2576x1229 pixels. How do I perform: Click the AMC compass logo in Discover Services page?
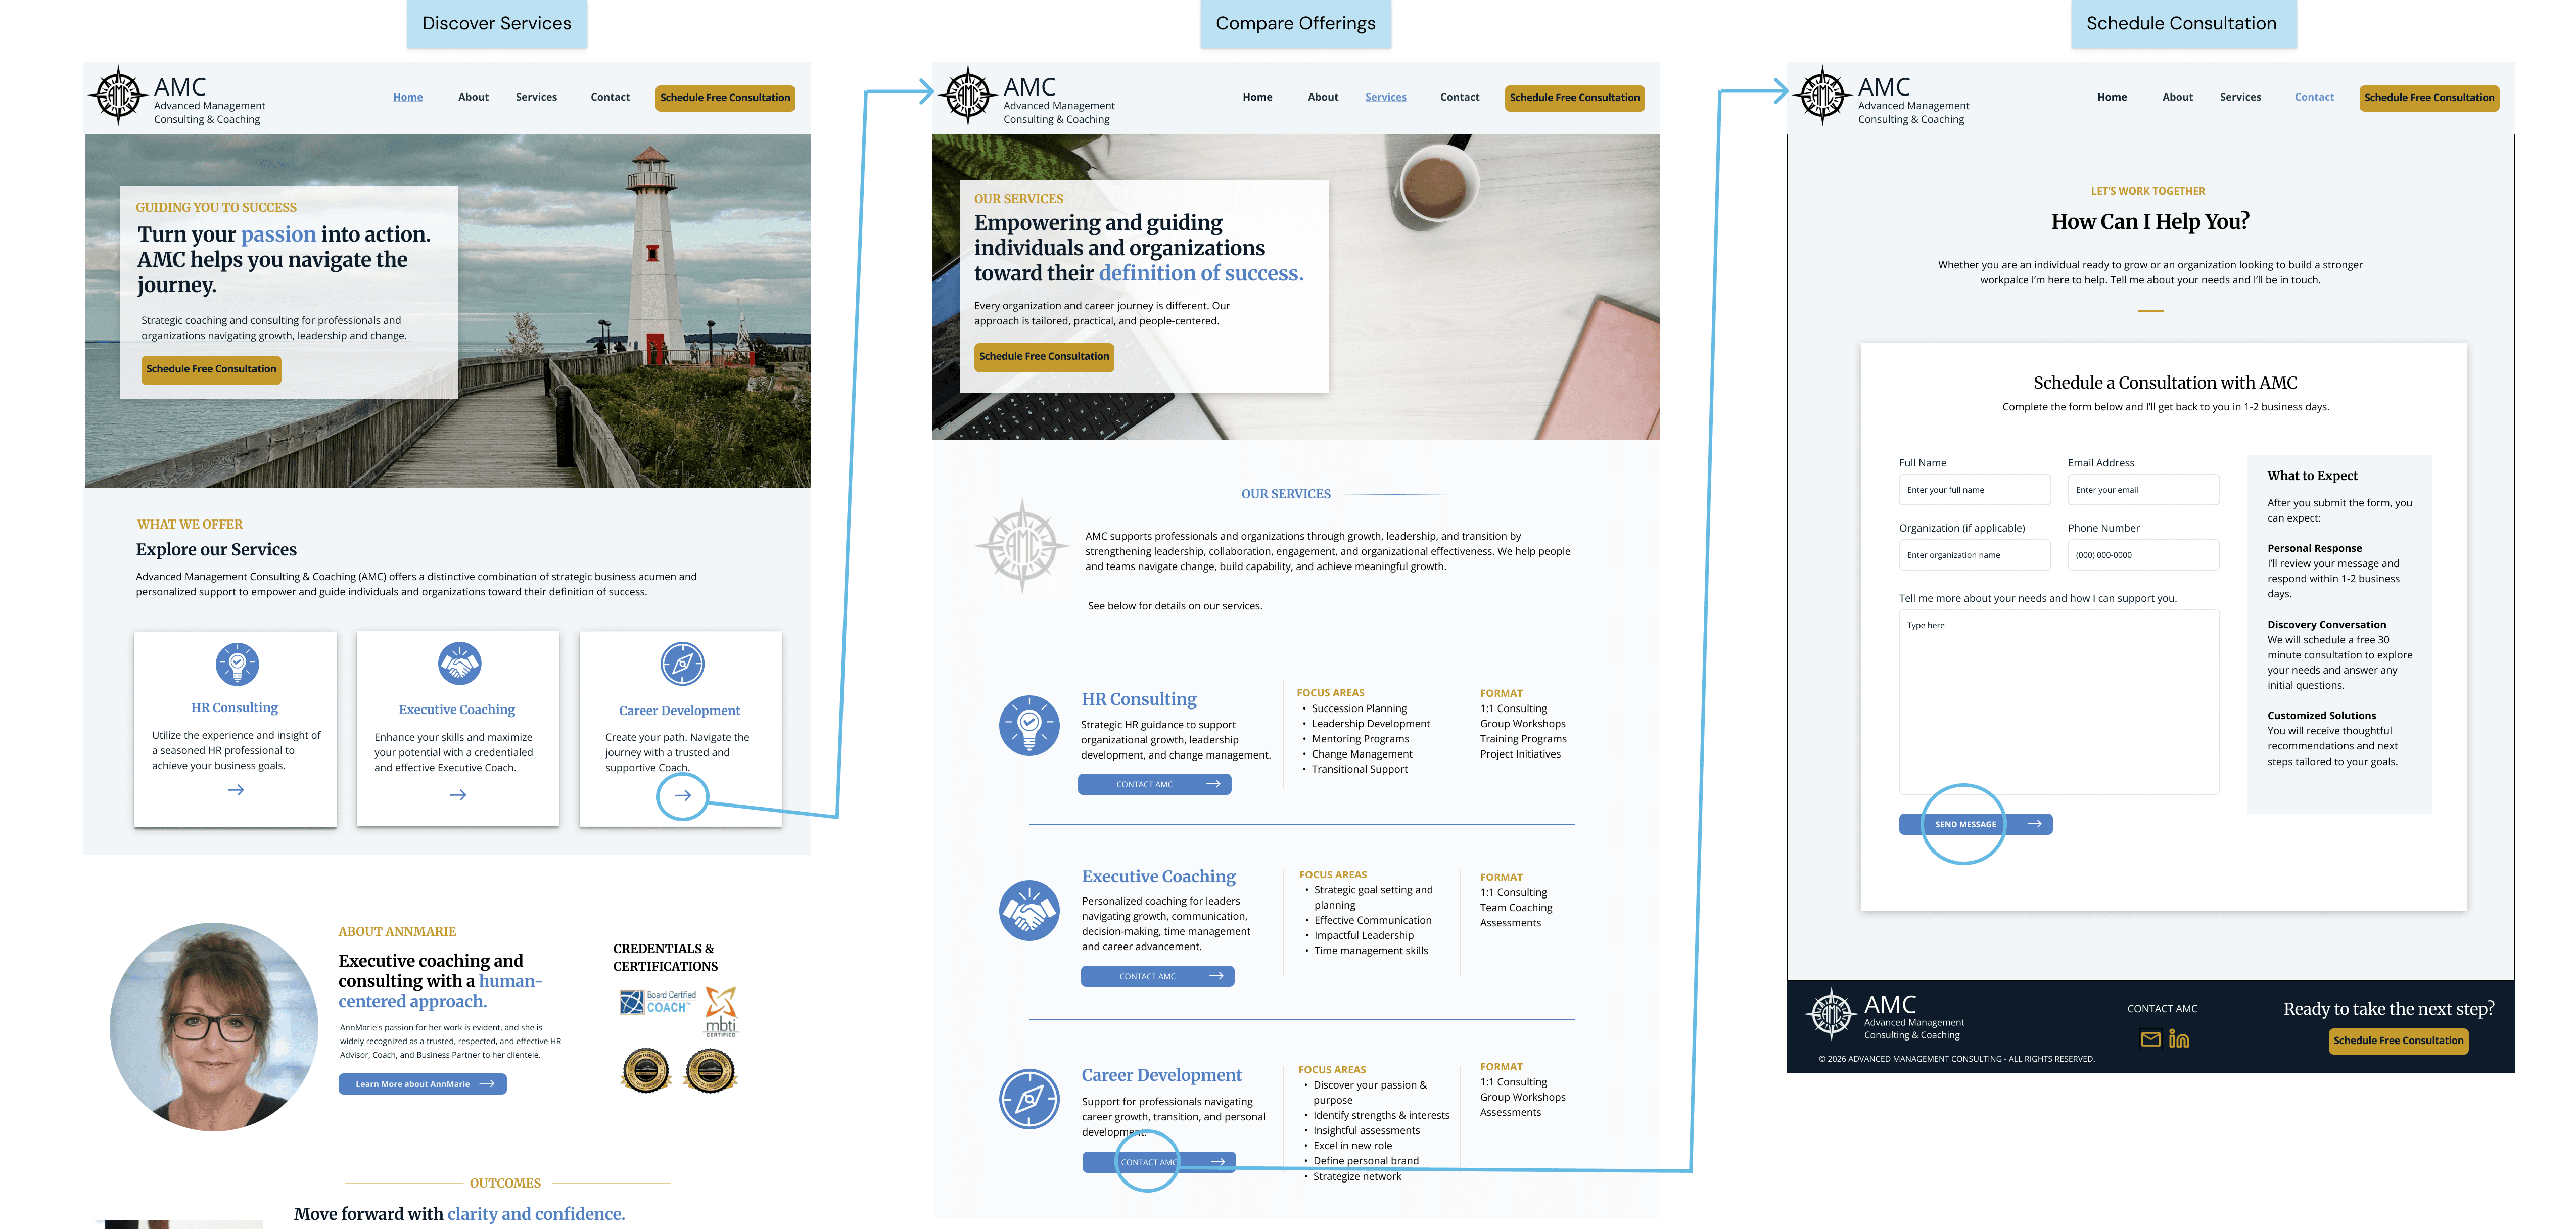point(119,96)
